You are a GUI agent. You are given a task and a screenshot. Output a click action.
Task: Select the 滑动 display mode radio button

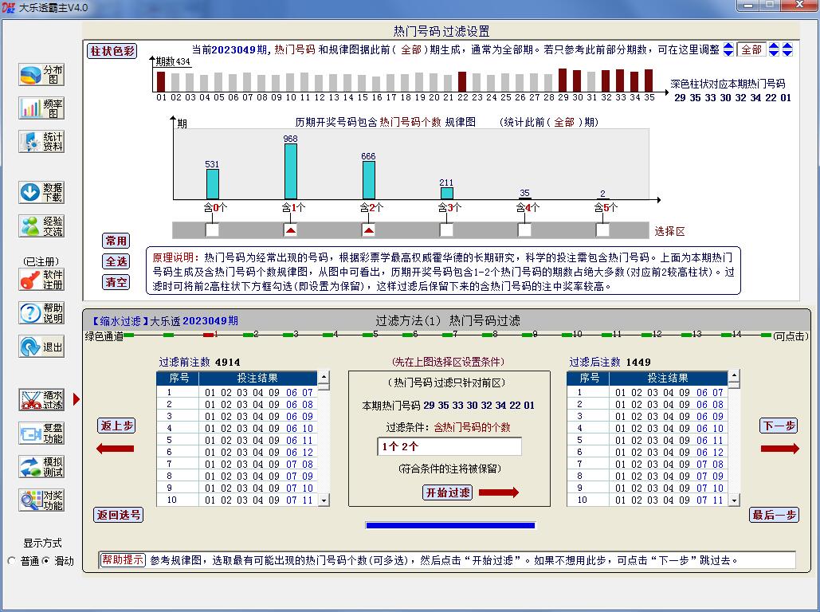45,561
